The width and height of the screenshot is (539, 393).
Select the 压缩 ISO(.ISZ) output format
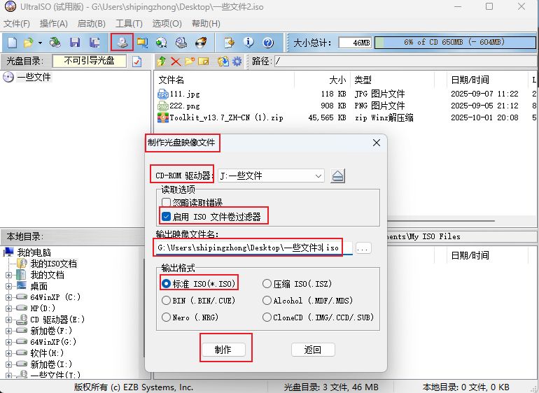coord(267,284)
